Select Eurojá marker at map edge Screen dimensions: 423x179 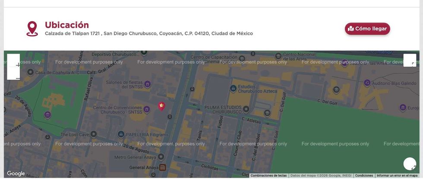tap(403, 108)
